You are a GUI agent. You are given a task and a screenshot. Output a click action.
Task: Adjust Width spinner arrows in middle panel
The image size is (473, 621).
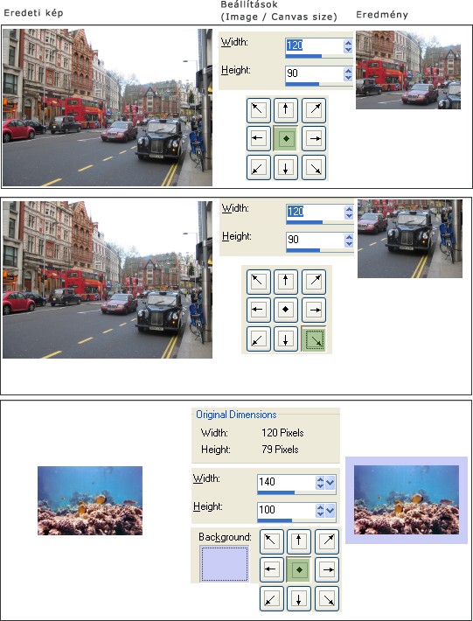(349, 213)
